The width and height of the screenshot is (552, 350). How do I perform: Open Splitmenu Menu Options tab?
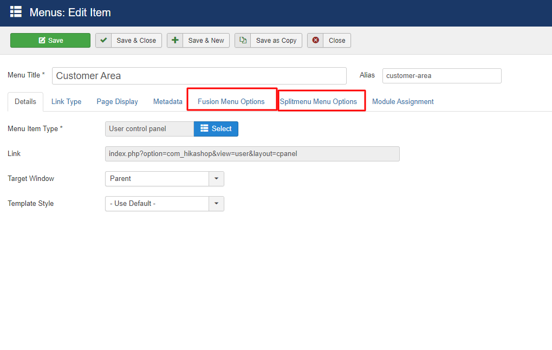pyautogui.click(x=319, y=101)
